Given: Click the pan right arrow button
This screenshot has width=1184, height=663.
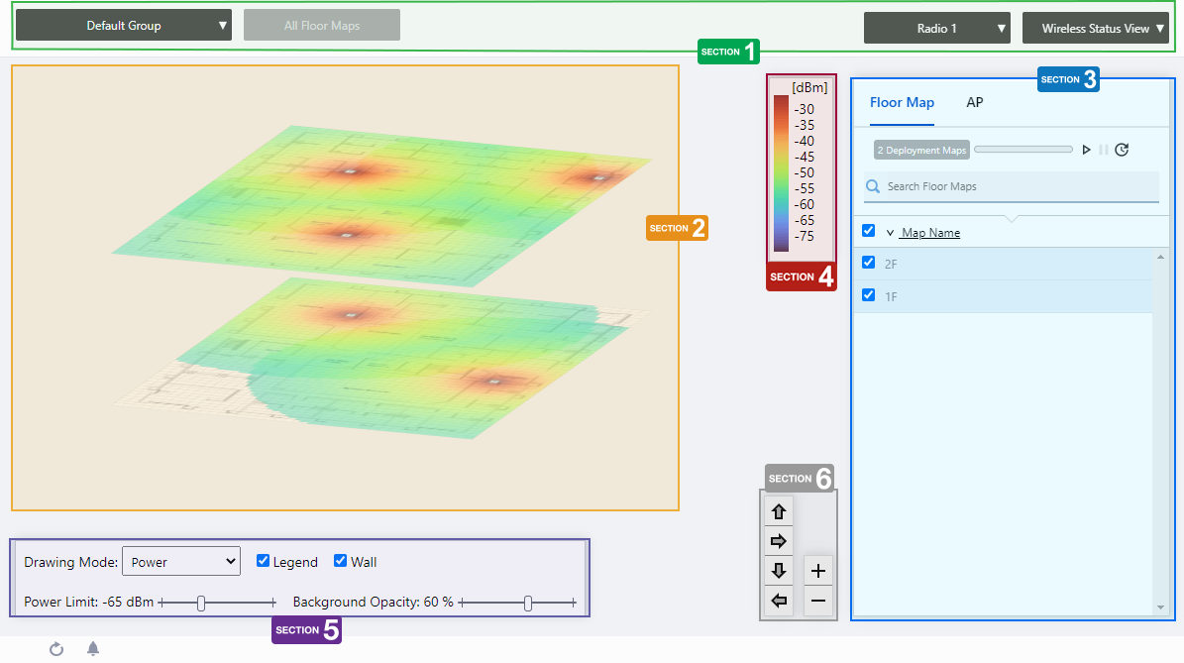Looking at the screenshot, I should point(779,541).
